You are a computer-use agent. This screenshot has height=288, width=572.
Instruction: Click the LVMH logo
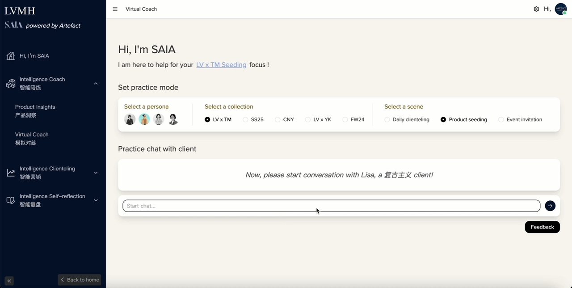click(x=20, y=11)
